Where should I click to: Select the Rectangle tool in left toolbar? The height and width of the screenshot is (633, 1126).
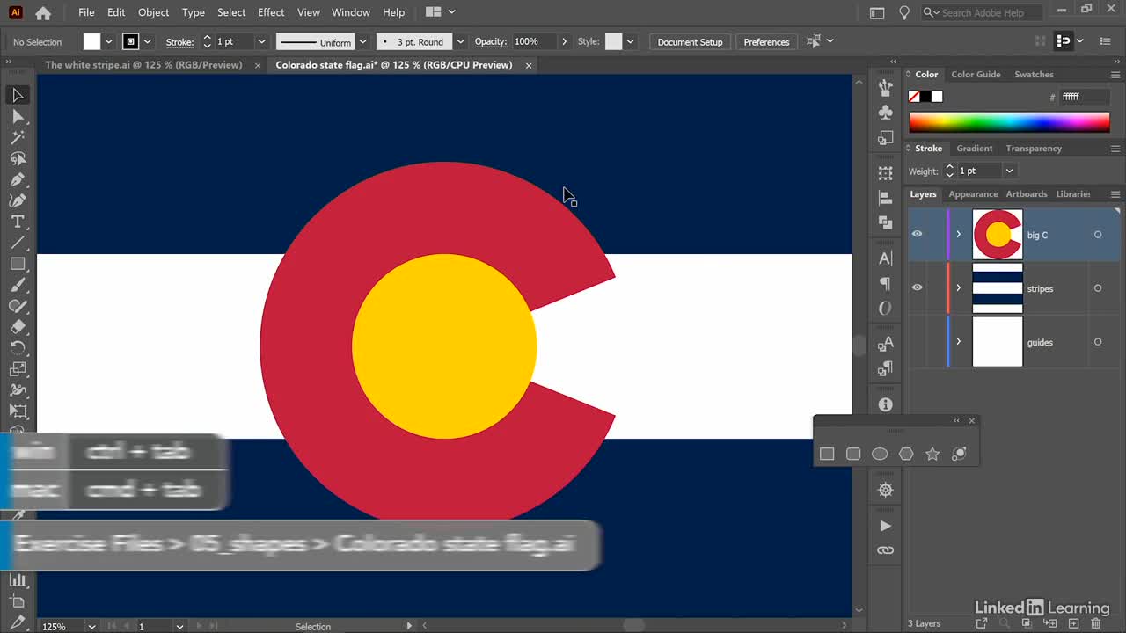pyautogui.click(x=18, y=264)
